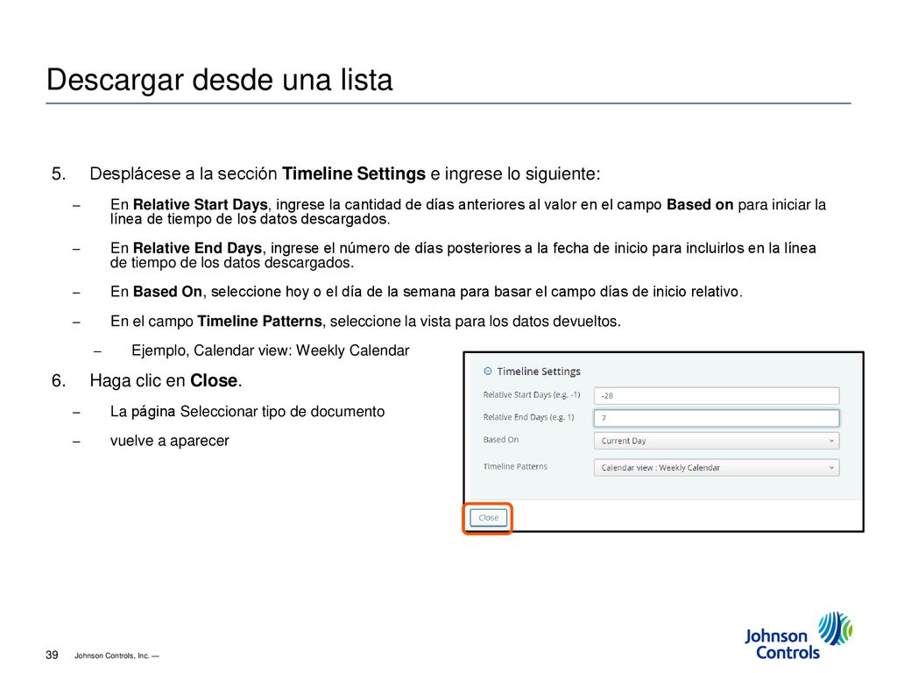Click the Relative End Days input field
The width and height of the screenshot is (897, 673).
(x=717, y=418)
